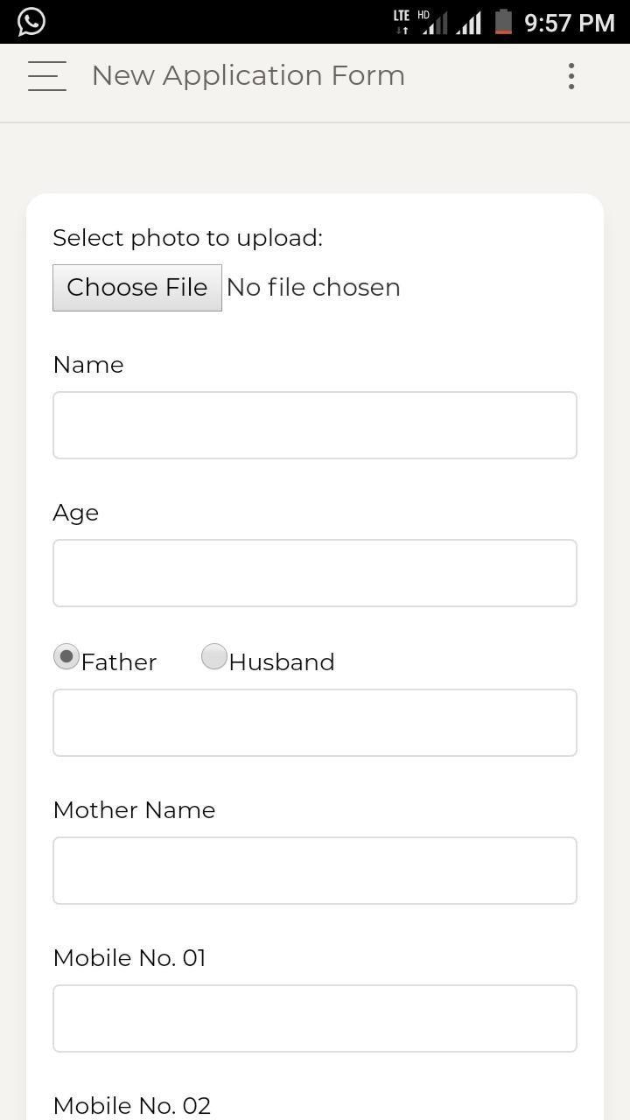This screenshot has width=630, height=1120.
Task: Click the New Application Form title
Action: 248,76
